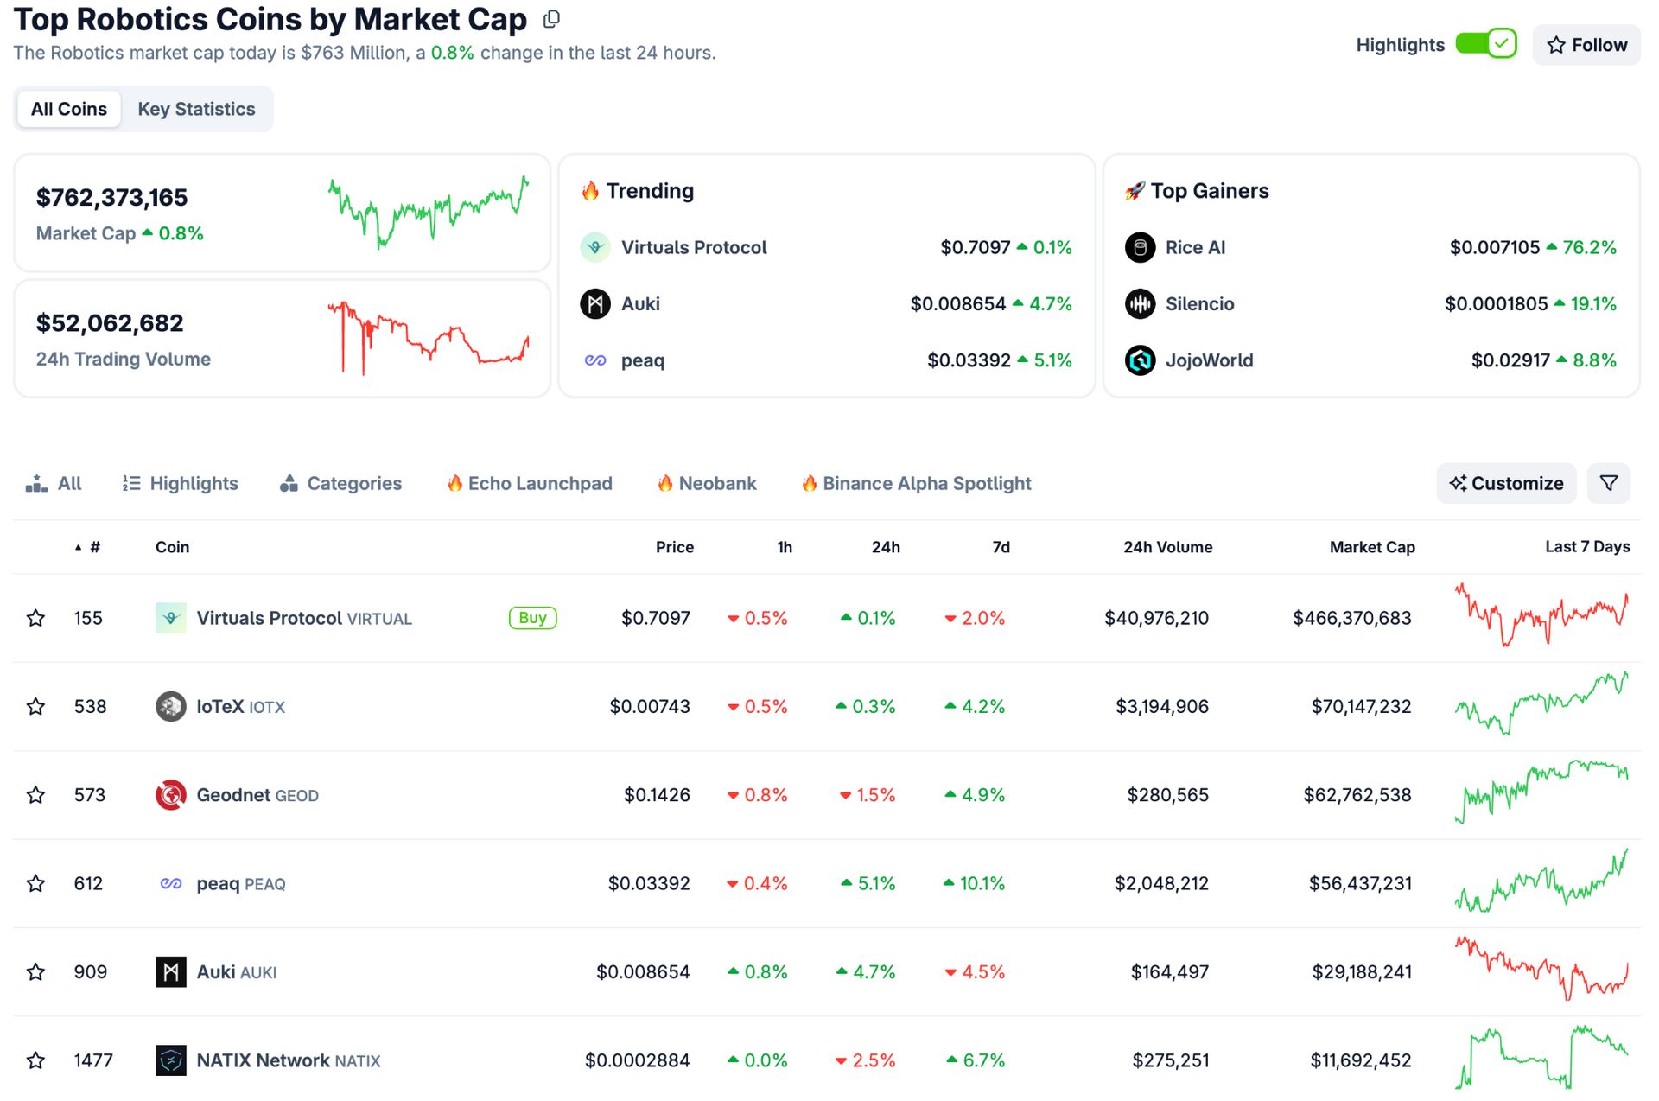Click the NATIX Network logo
1659x1101 pixels.
click(170, 1060)
